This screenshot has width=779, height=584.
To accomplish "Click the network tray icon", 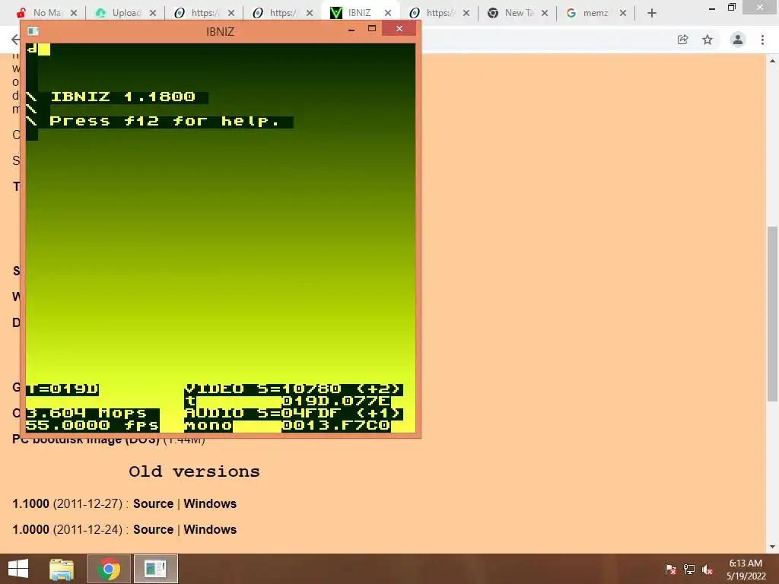I will (689, 570).
